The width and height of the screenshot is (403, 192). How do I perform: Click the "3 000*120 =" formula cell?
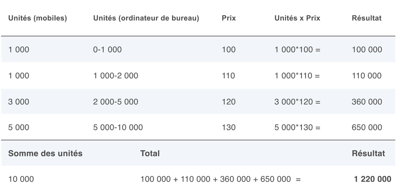(297, 102)
